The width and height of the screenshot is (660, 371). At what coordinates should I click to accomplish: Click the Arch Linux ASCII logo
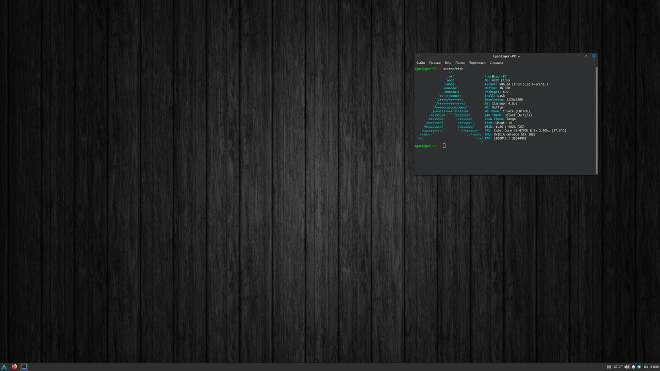click(450, 107)
